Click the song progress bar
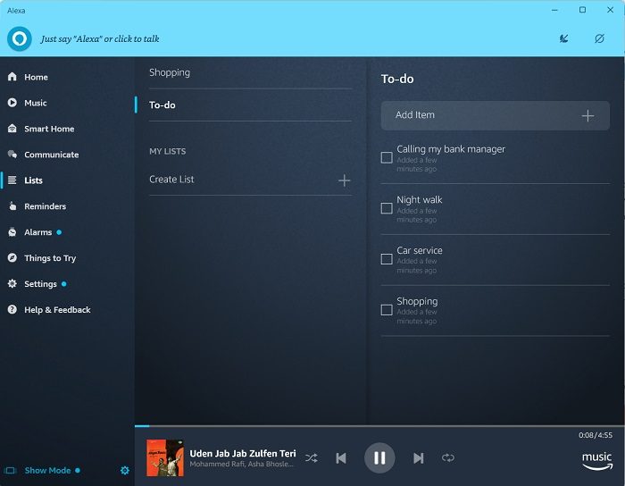This screenshot has height=486, width=625. [x=379, y=426]
